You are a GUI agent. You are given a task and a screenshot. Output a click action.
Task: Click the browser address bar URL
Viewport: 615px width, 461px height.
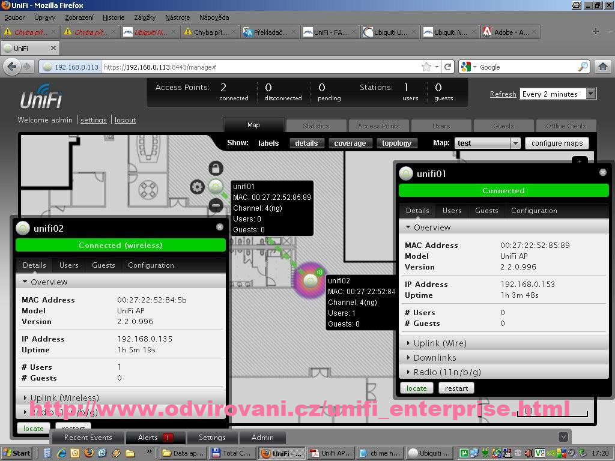(261, 67)
